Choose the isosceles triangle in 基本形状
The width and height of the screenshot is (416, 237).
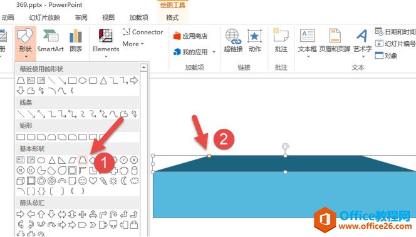tap(52, 160)
